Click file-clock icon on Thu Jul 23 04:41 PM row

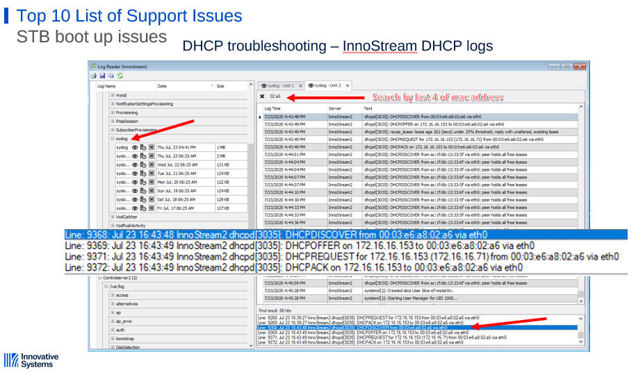coord(142,147)
